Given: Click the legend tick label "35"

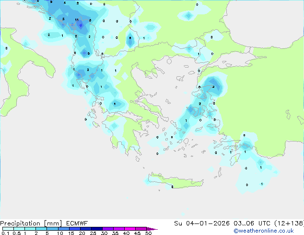Looking at the screenshot, I should click(x=115, y=233).
